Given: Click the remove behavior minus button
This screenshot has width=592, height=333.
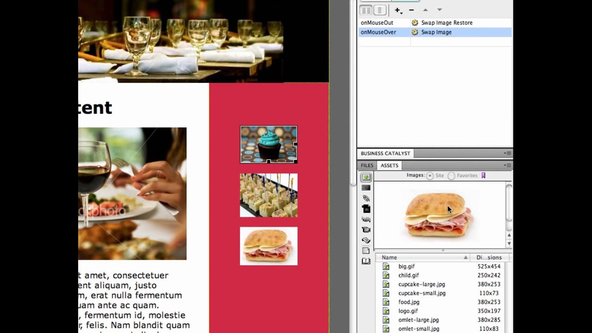Looking at the screenshot, I should click(411, 10).
